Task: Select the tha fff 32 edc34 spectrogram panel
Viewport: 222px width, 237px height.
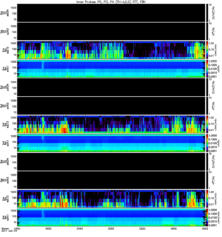Action: click(111, 13)
